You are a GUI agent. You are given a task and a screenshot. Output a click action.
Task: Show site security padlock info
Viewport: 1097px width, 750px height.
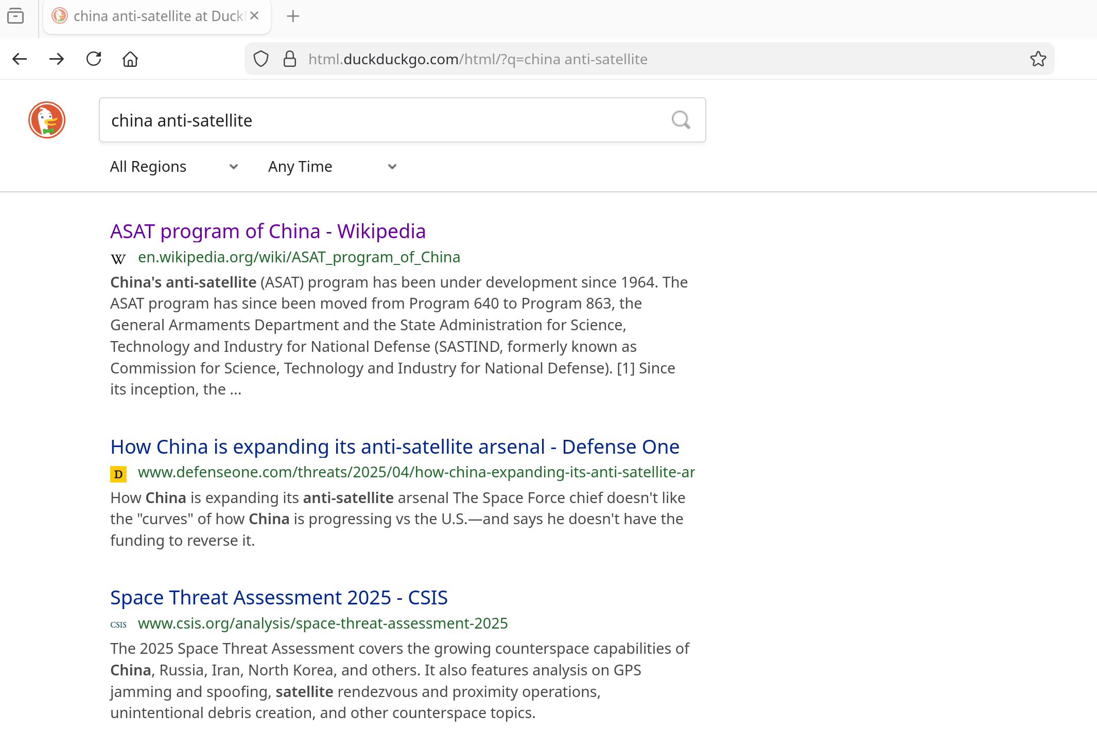[x=290, y=59]
